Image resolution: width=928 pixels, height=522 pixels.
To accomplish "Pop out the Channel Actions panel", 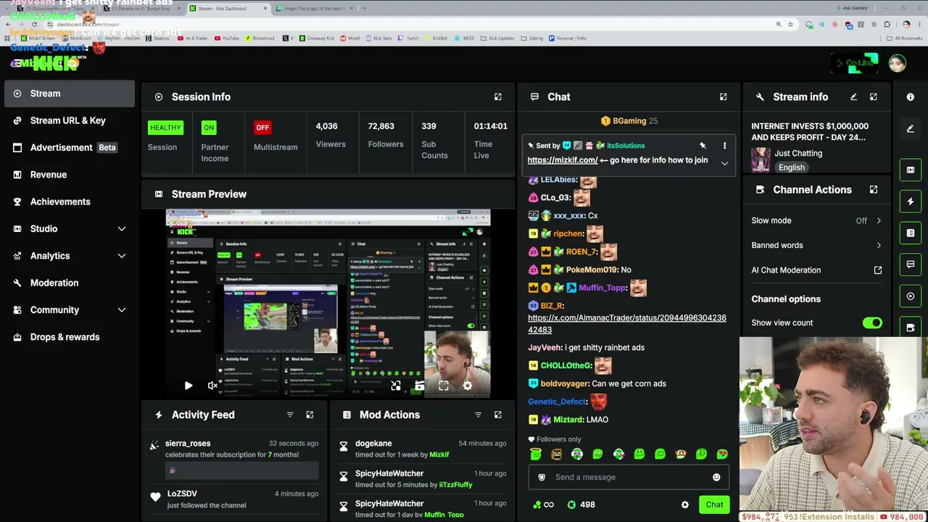I will tap(873, 189).
